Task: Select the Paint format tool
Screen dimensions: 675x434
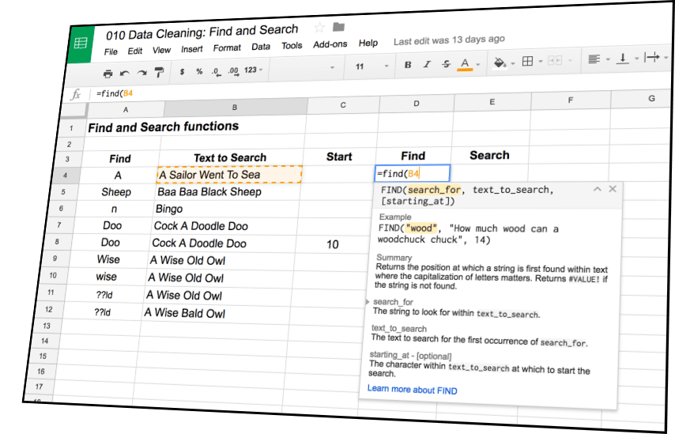Action: 159,73
